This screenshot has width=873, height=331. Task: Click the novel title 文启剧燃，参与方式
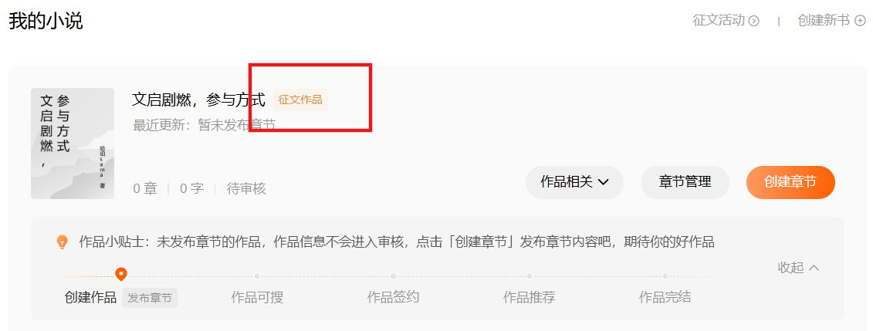(x=198, y=100)
